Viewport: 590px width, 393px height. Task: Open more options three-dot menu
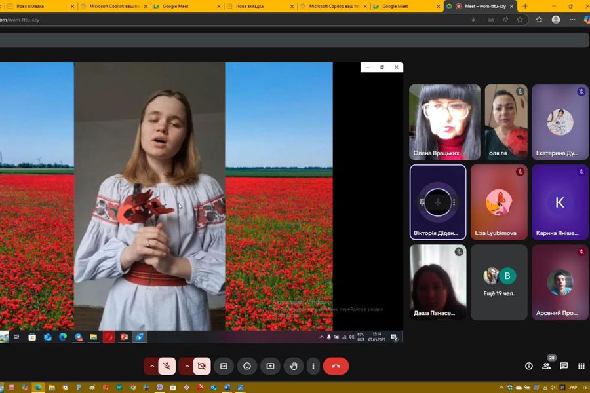[x=314, y=366]
